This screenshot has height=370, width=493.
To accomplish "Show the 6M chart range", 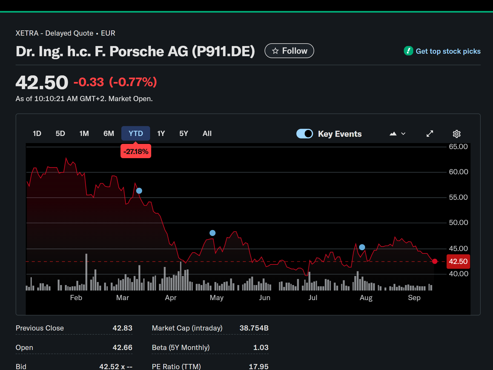I will click(109, 133).
